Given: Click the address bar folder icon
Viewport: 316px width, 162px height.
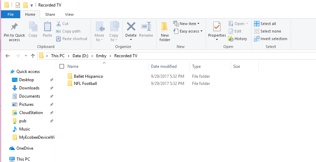Looking at the screenshot, I should point(41,55).
